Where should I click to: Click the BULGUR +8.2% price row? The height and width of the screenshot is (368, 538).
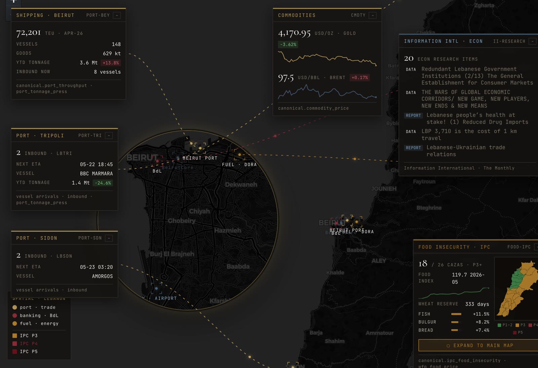tap(454, 322)
